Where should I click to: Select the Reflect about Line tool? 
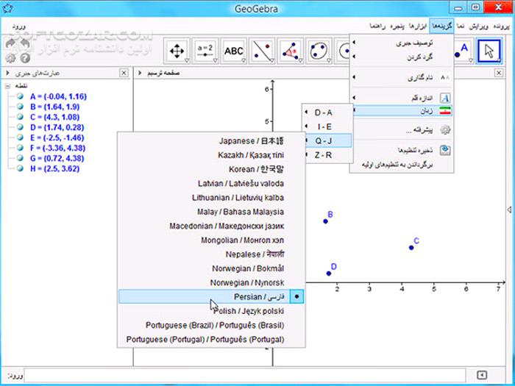(262, 51)
